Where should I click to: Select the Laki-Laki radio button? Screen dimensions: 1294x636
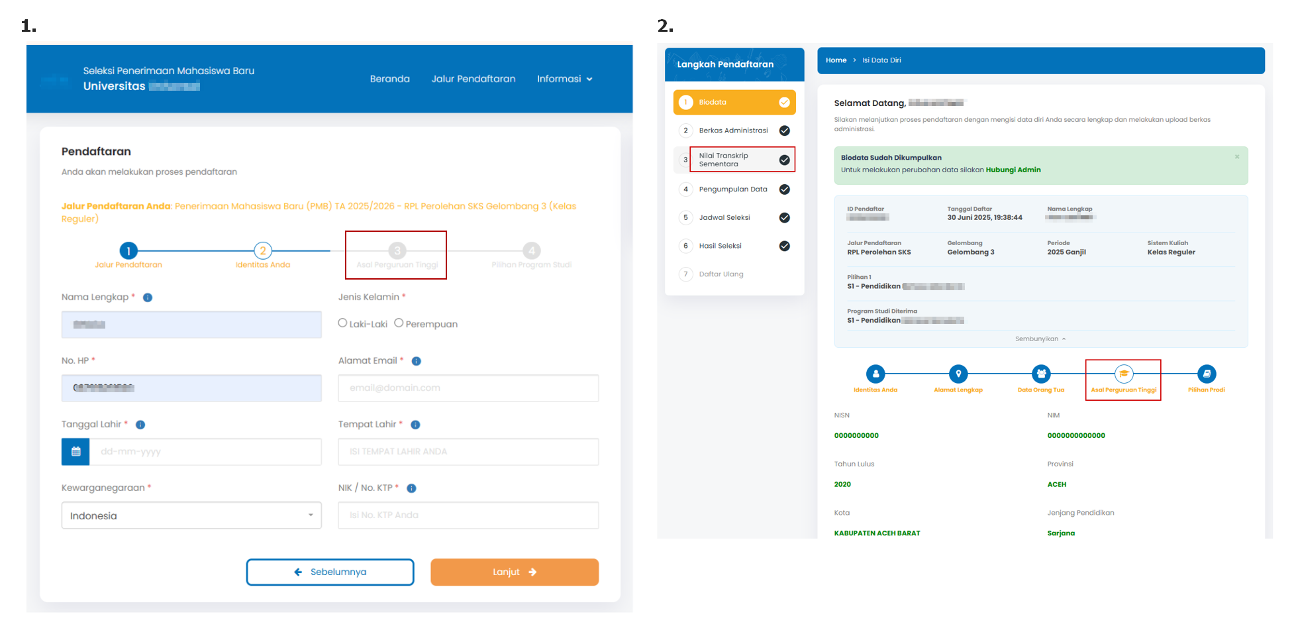coord(342,323)
